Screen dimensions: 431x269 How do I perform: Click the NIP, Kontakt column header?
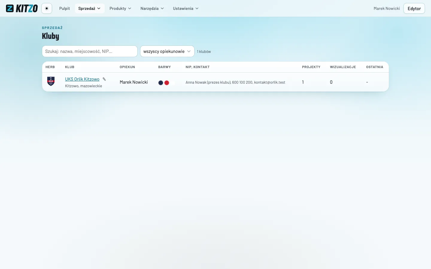[198, 67]
